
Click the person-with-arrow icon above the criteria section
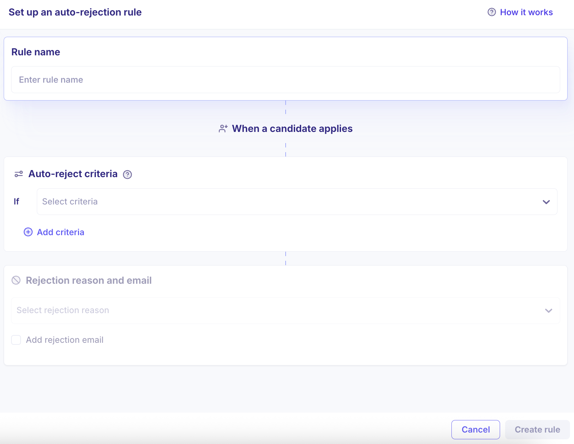coord(223,128)
